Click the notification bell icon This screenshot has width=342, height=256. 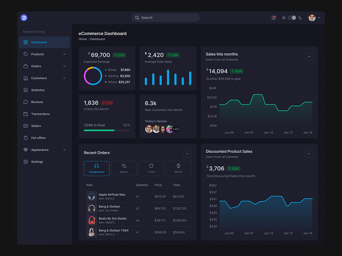(x=274, y=17)
